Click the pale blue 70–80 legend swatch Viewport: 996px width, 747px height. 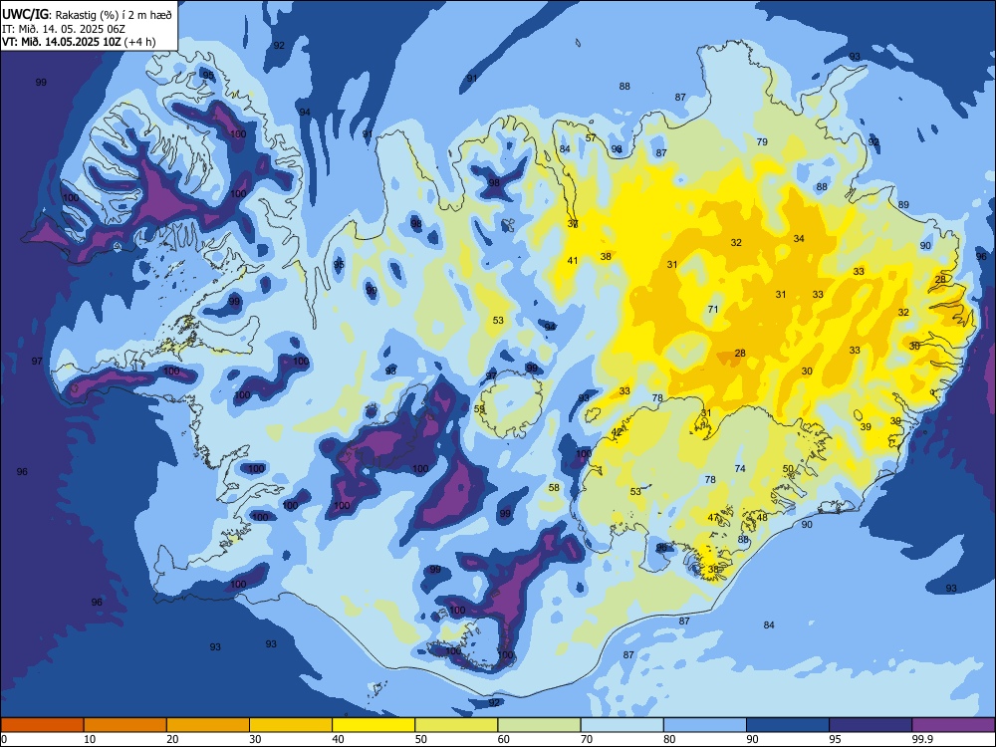pyautogui.click(x=622, y=725)
